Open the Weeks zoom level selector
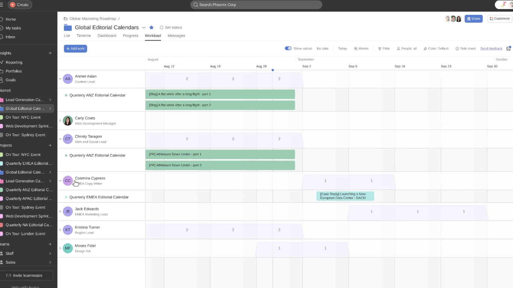 point(361,48)
